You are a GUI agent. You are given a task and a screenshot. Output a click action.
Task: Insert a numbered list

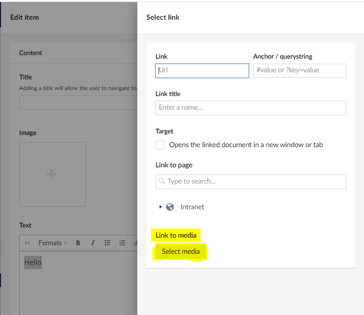(122, 243)
